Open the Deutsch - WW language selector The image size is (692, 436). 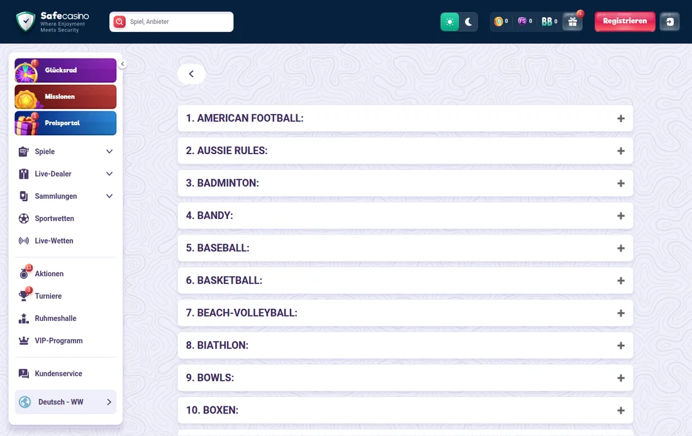point(65,402)
